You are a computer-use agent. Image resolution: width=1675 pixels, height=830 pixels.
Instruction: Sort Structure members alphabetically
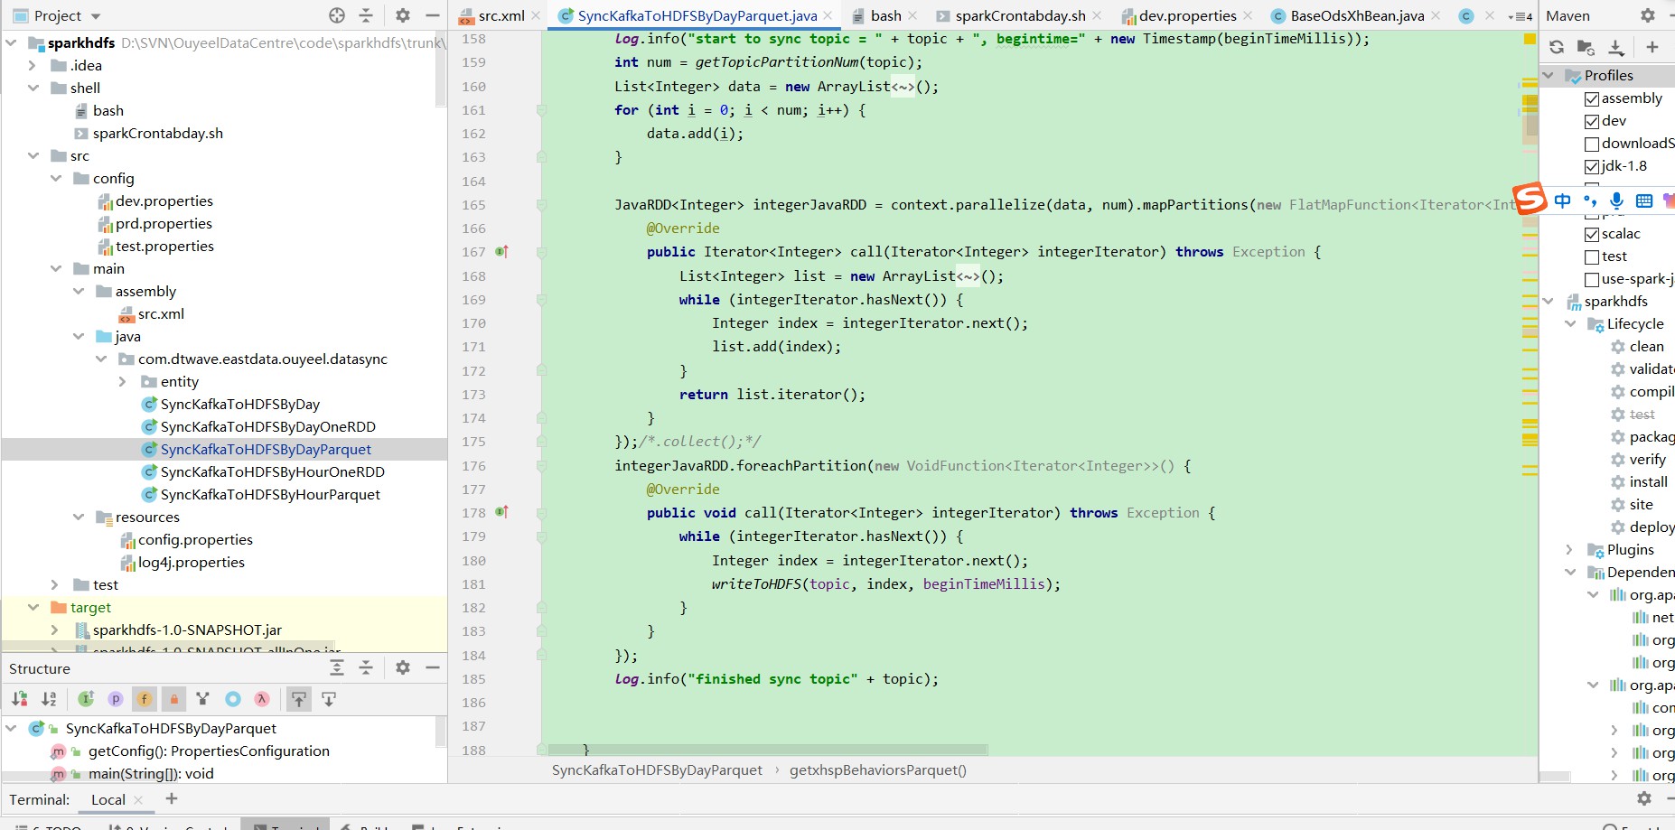point(49,698)
